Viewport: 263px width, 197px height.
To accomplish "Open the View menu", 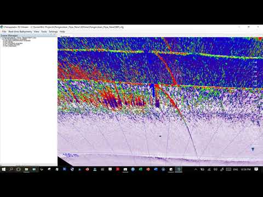I will (36, 32).
